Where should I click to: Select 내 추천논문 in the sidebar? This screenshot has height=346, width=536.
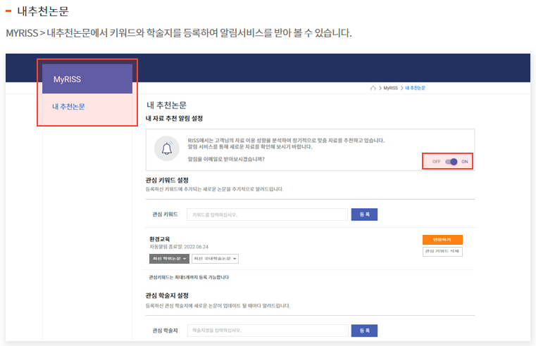click(x=68, y=107)
